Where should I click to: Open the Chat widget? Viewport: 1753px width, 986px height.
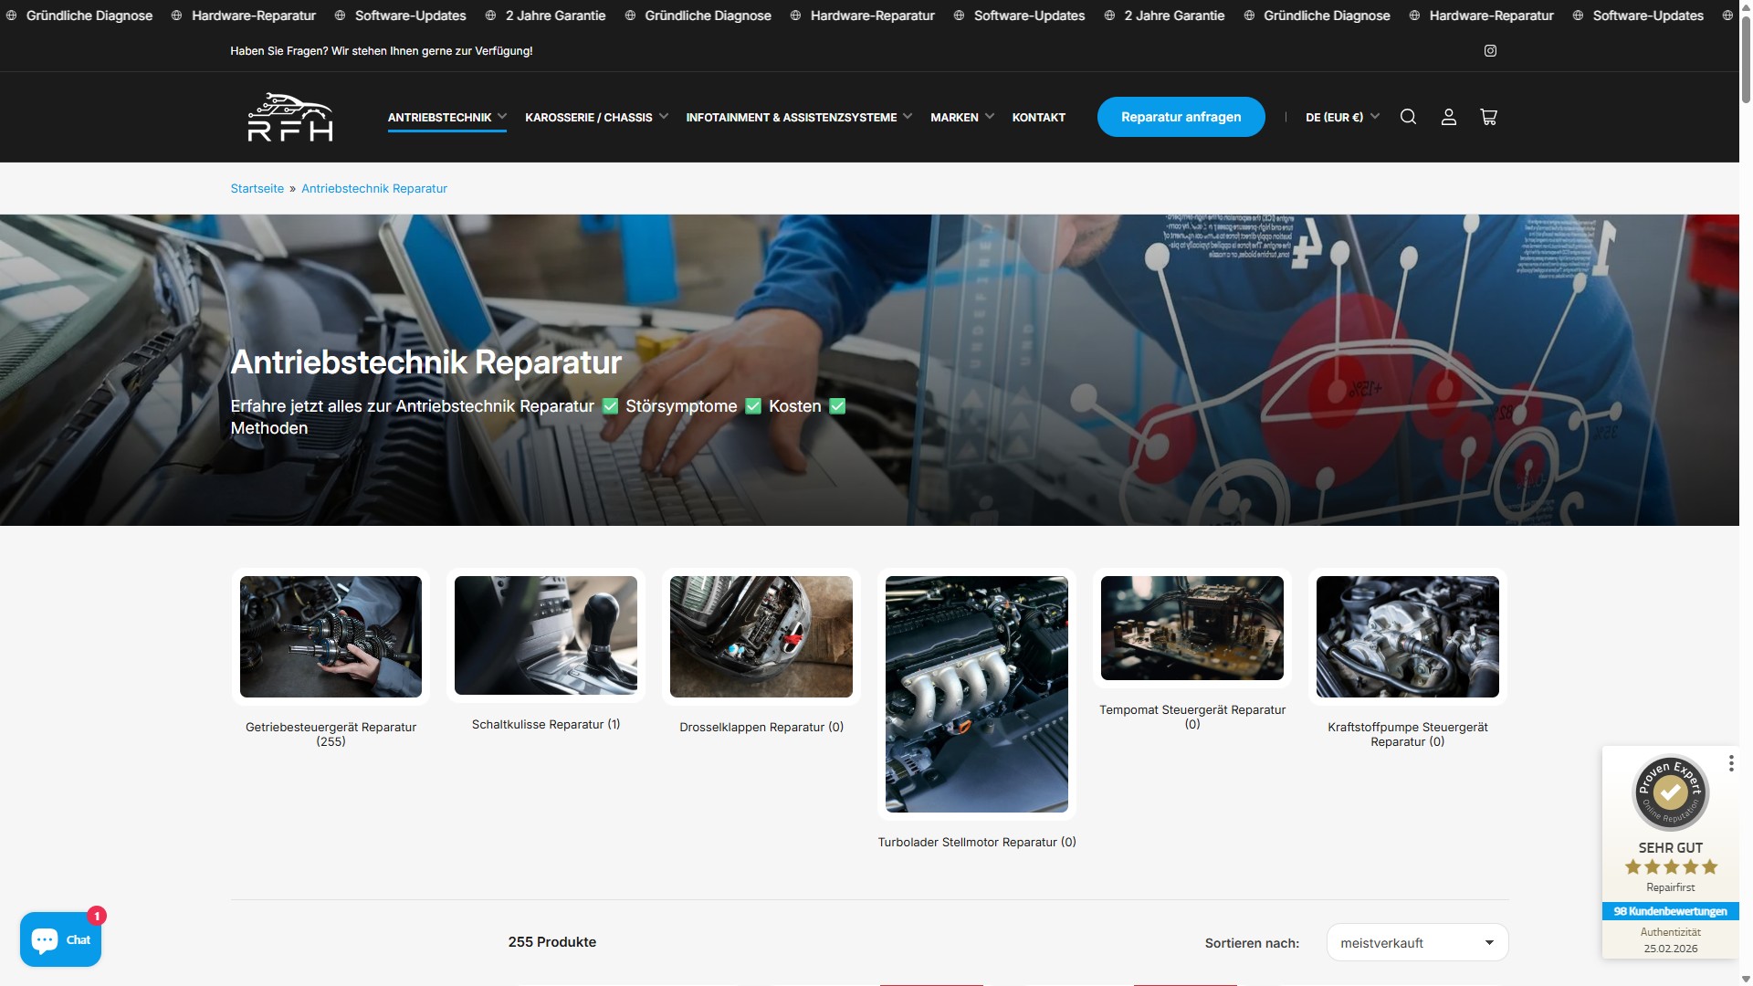tap(60, 939)
